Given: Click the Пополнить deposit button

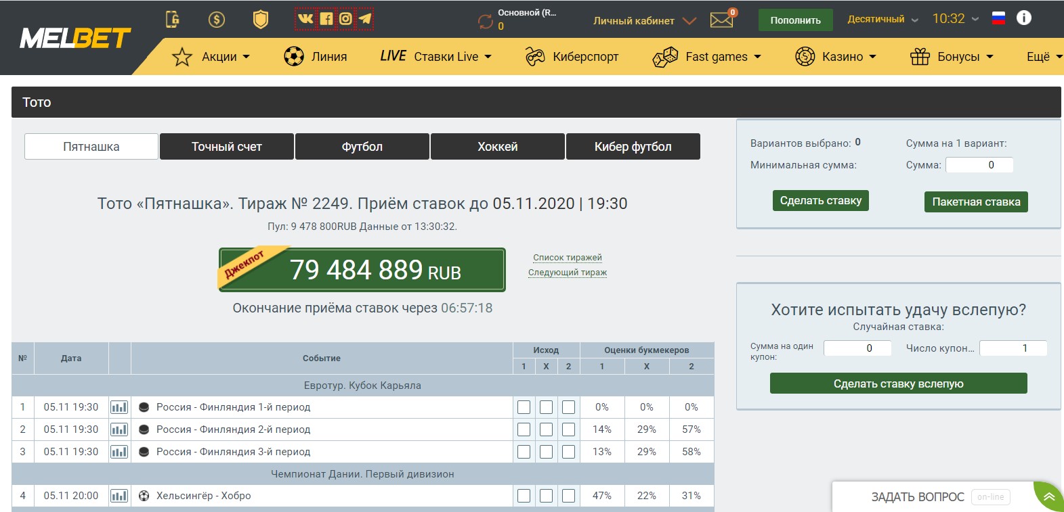Looking at the screenshot, I should pyautogui.click(x=796, y=20).
